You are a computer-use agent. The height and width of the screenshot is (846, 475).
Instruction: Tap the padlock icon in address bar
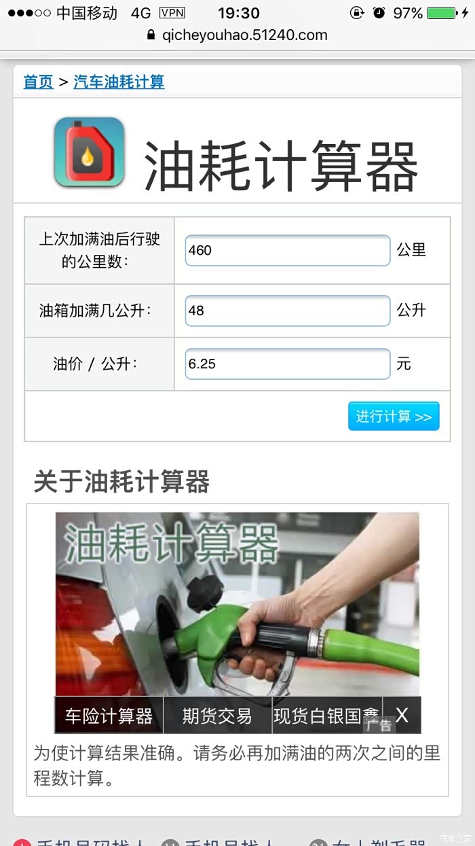click(151, 35)
